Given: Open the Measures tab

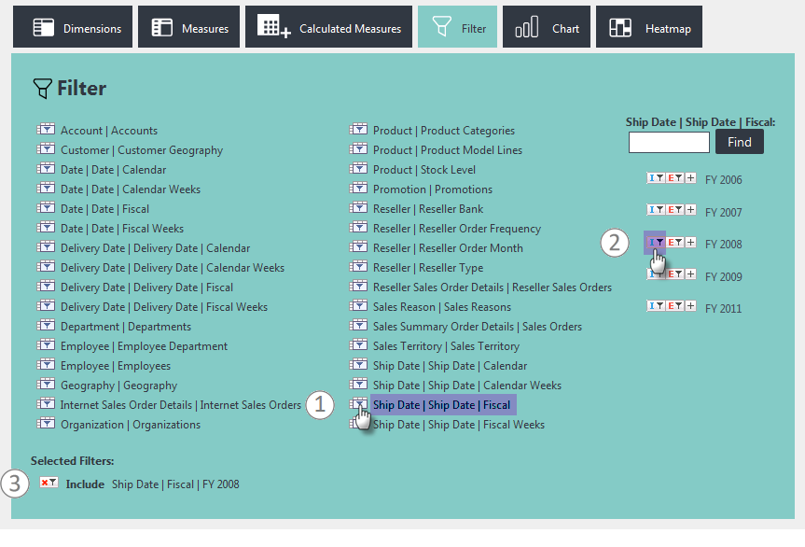Looking at the screenshot, I should click(189, 27).
